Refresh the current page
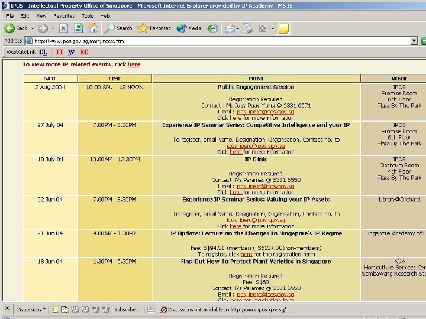Image resolution: width=426 pixels, height=319 pixels. coord(78,28)
